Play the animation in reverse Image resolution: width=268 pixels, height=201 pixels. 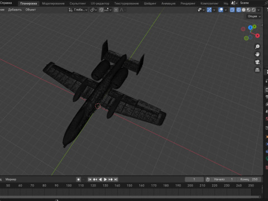pyautogui.click(x=100, y=179)
